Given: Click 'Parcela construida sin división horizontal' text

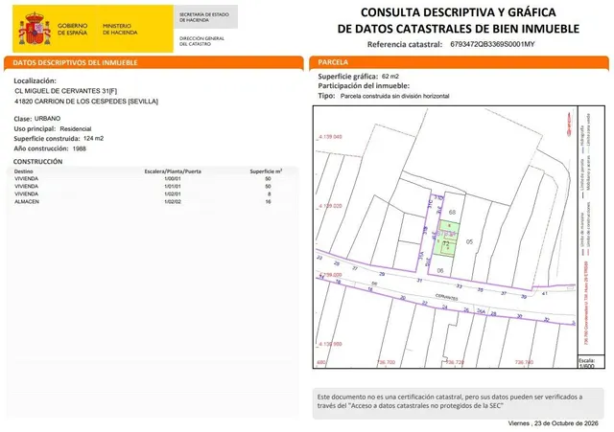Looking at the screenshot, I should [394, 96].
